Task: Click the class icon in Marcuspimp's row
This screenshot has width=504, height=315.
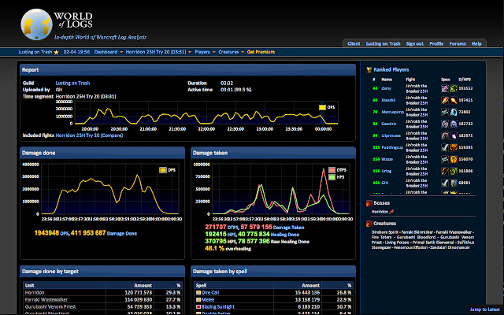Action: 445,112
